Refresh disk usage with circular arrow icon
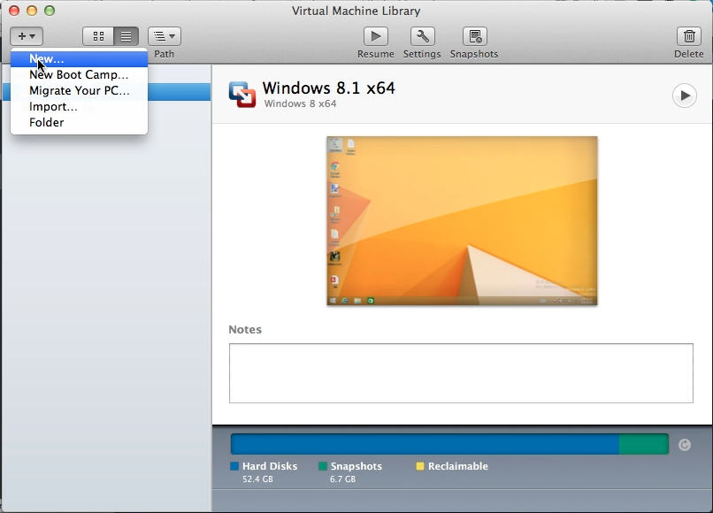Image resolution: width=713 pixels, height=513 pixels. click(685, 445)
